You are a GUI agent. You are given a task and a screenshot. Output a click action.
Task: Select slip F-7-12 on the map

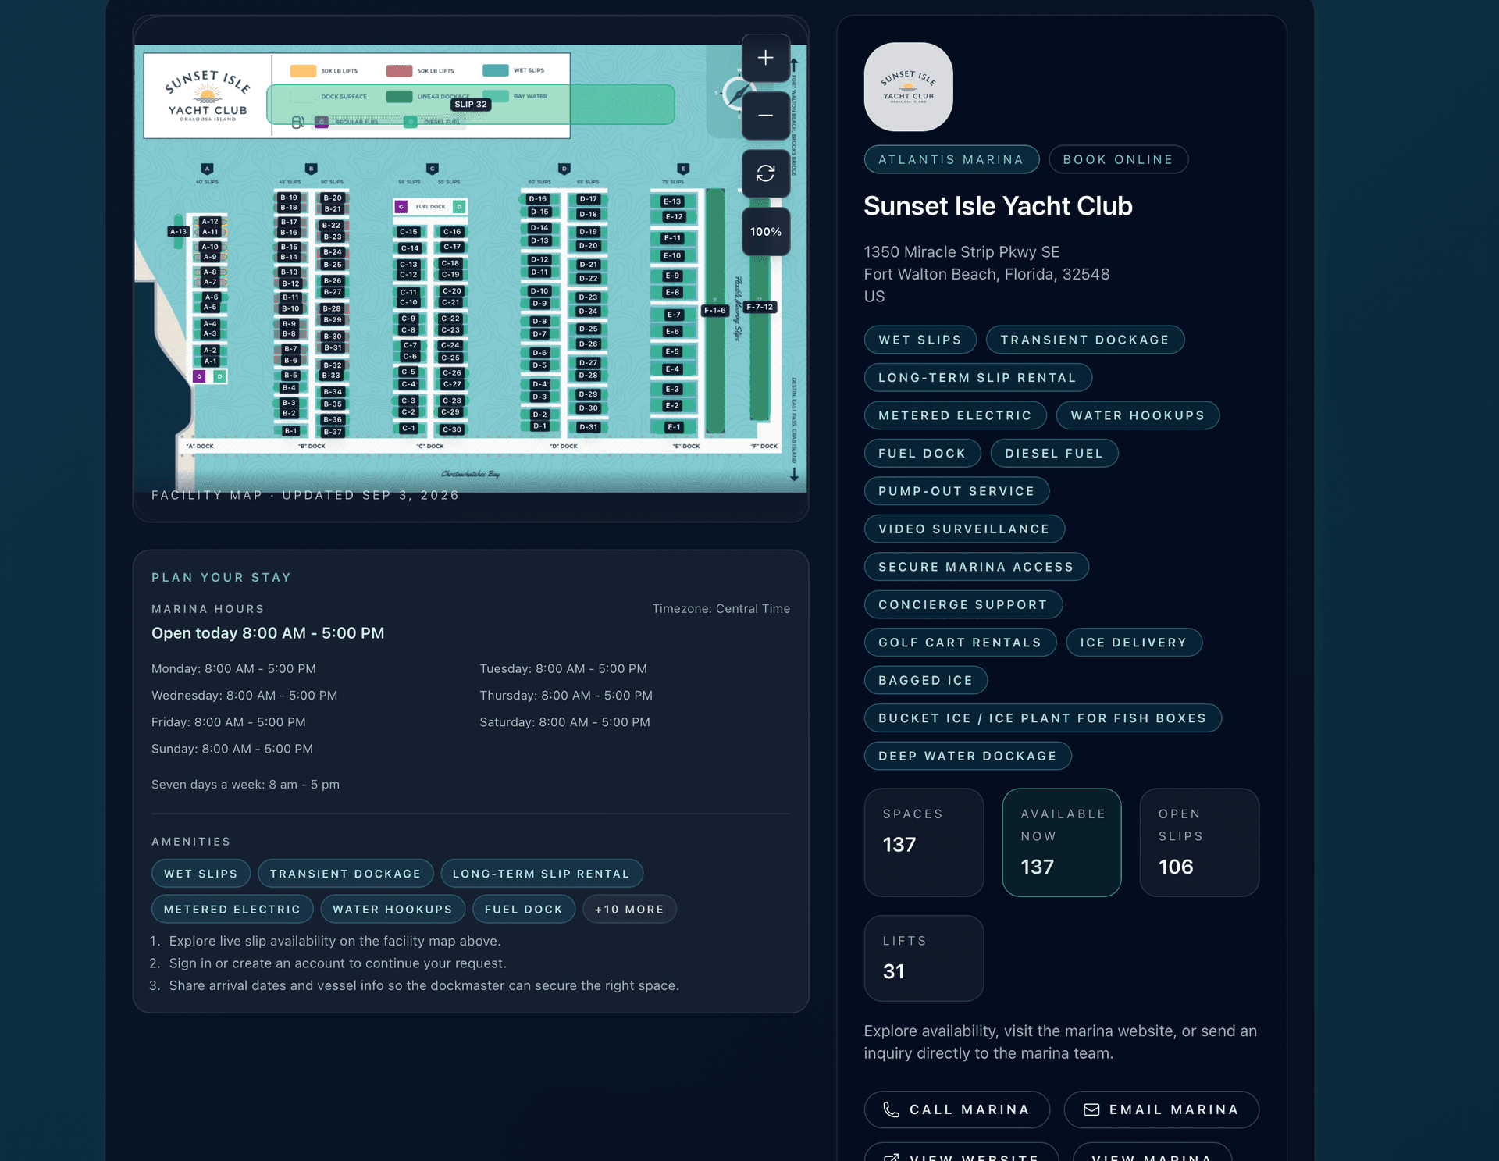(760, 307)
